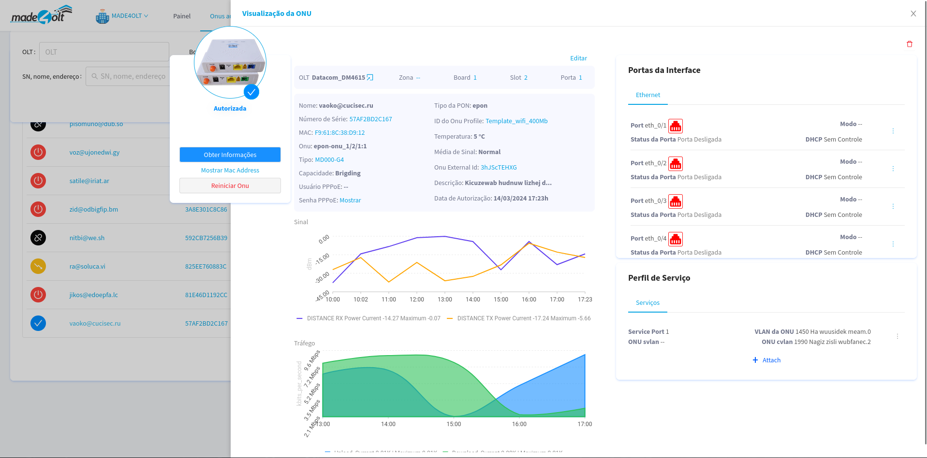This screenshot has width=927, height=458.
Task: Show the hidden Senha PPPoE via Mostrar
Action: click(x=350, y=200)
